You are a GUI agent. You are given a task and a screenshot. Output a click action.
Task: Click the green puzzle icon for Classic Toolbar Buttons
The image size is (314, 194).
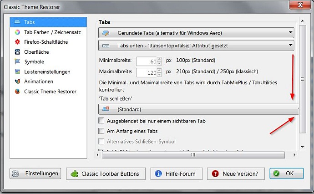[74, 174]
